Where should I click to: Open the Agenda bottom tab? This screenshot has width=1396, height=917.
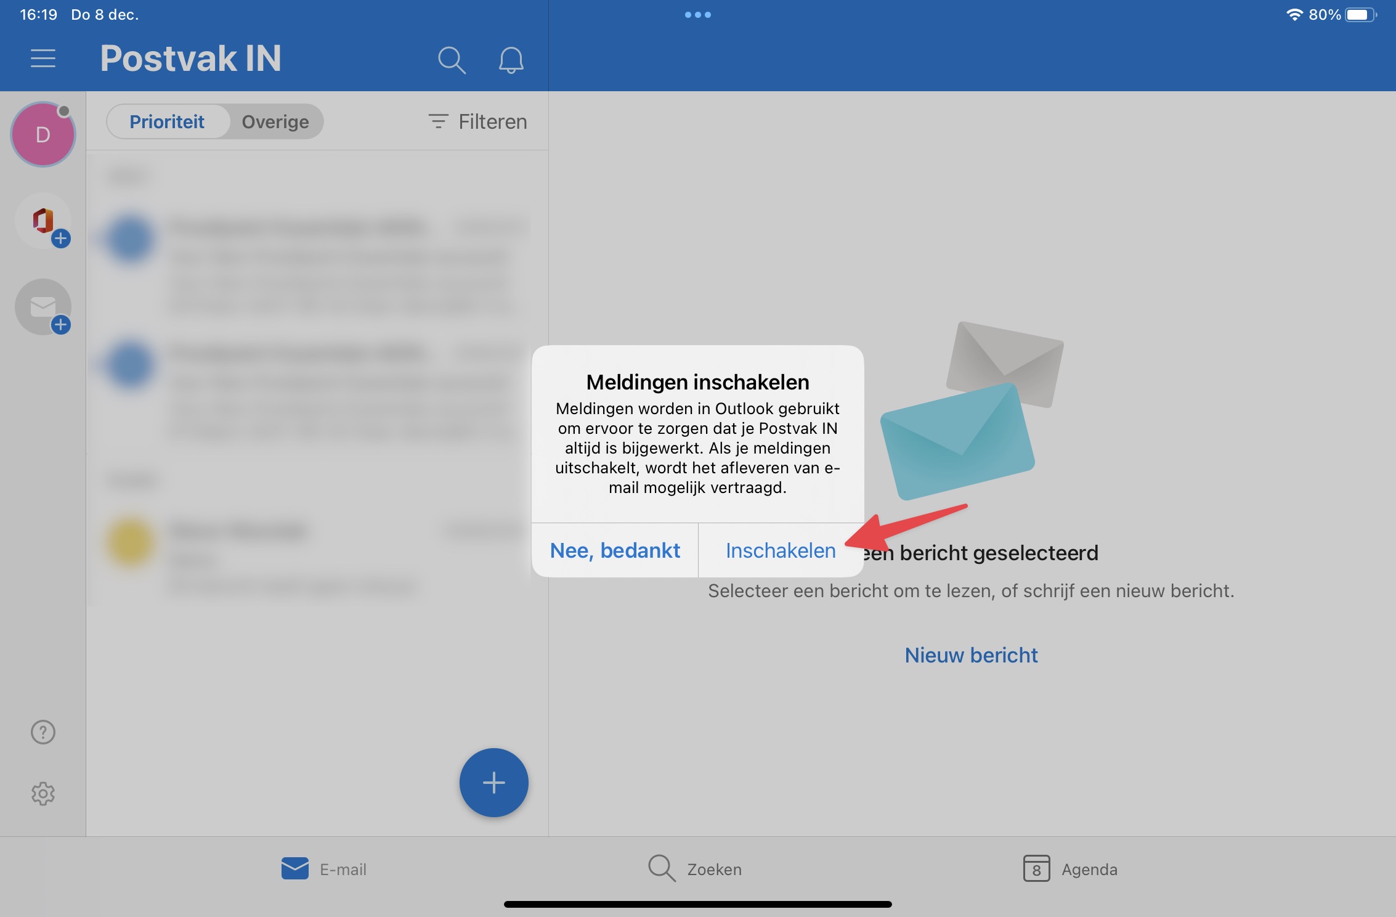pos(1070,869)
